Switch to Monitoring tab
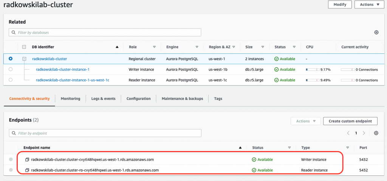This screenshot has height=181, width=387. coord(70,99)
